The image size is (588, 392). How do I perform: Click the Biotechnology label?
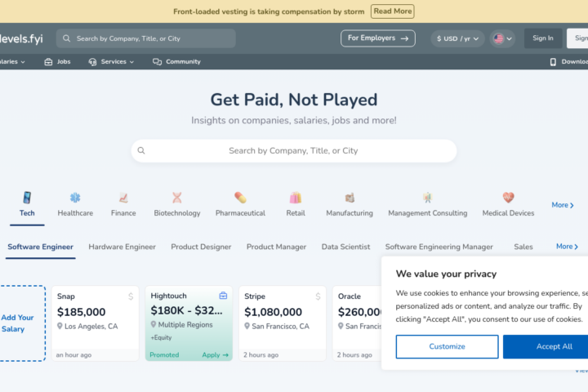click(x=177, y=213)
